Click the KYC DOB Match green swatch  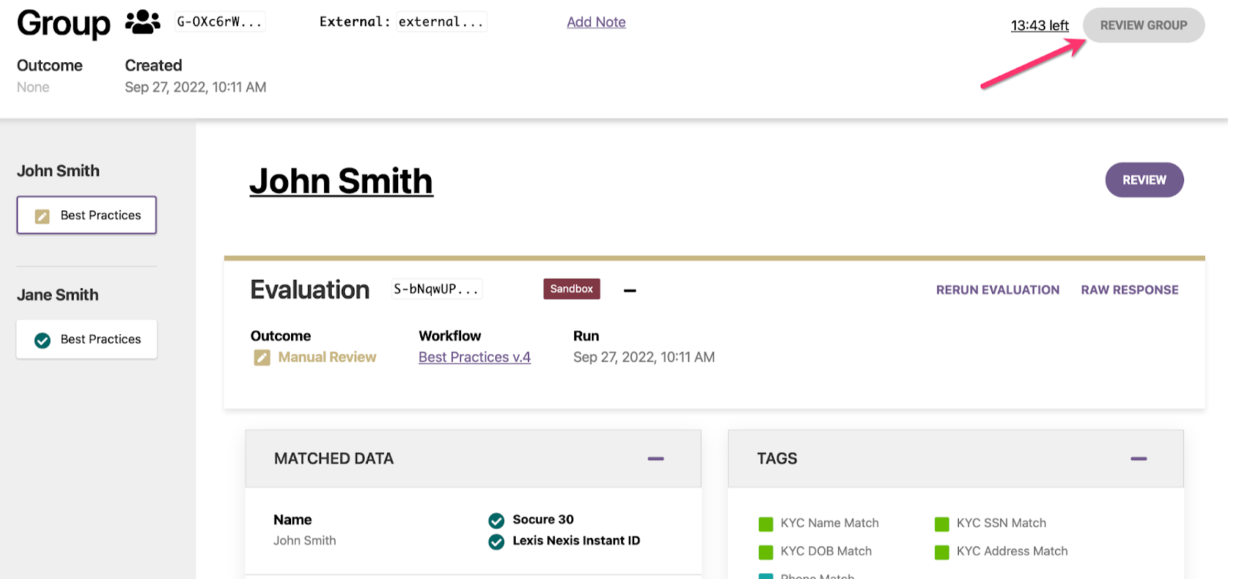coord(766,552)
